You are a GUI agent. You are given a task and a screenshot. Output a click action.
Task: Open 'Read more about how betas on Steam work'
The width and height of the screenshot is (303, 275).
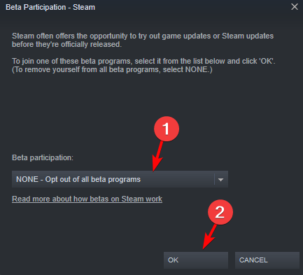click(87, 199)
